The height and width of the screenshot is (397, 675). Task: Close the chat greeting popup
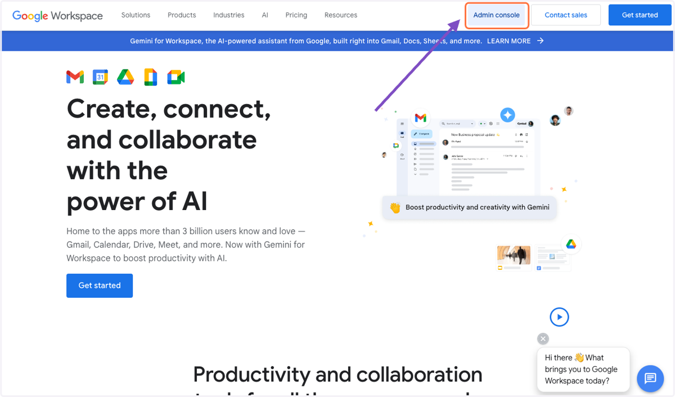point(543,338)
